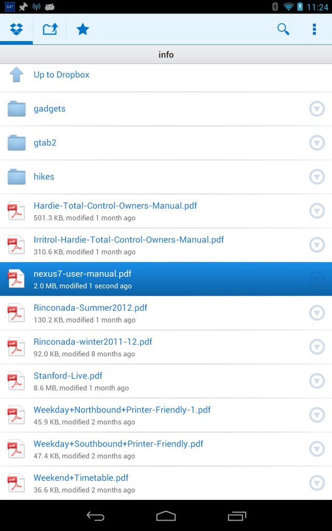Tap the 11:24 clock

(317, 7)
